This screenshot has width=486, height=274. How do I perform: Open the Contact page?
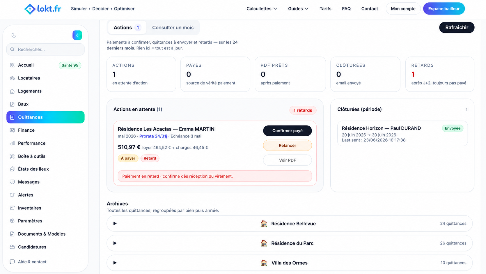click(370, 9)
